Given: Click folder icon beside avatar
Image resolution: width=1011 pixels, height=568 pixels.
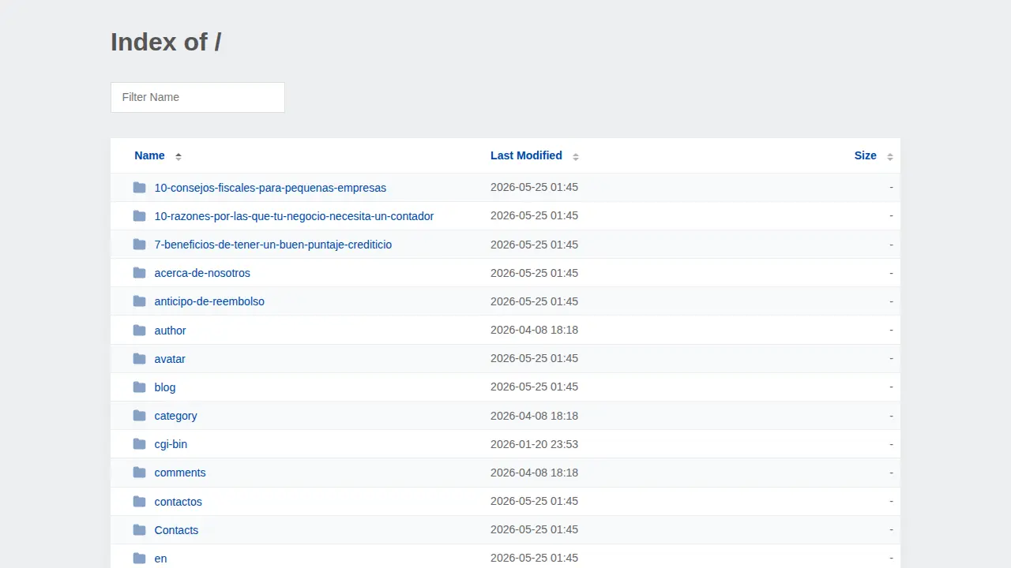Looking at the screenshot, I should 140,359.
